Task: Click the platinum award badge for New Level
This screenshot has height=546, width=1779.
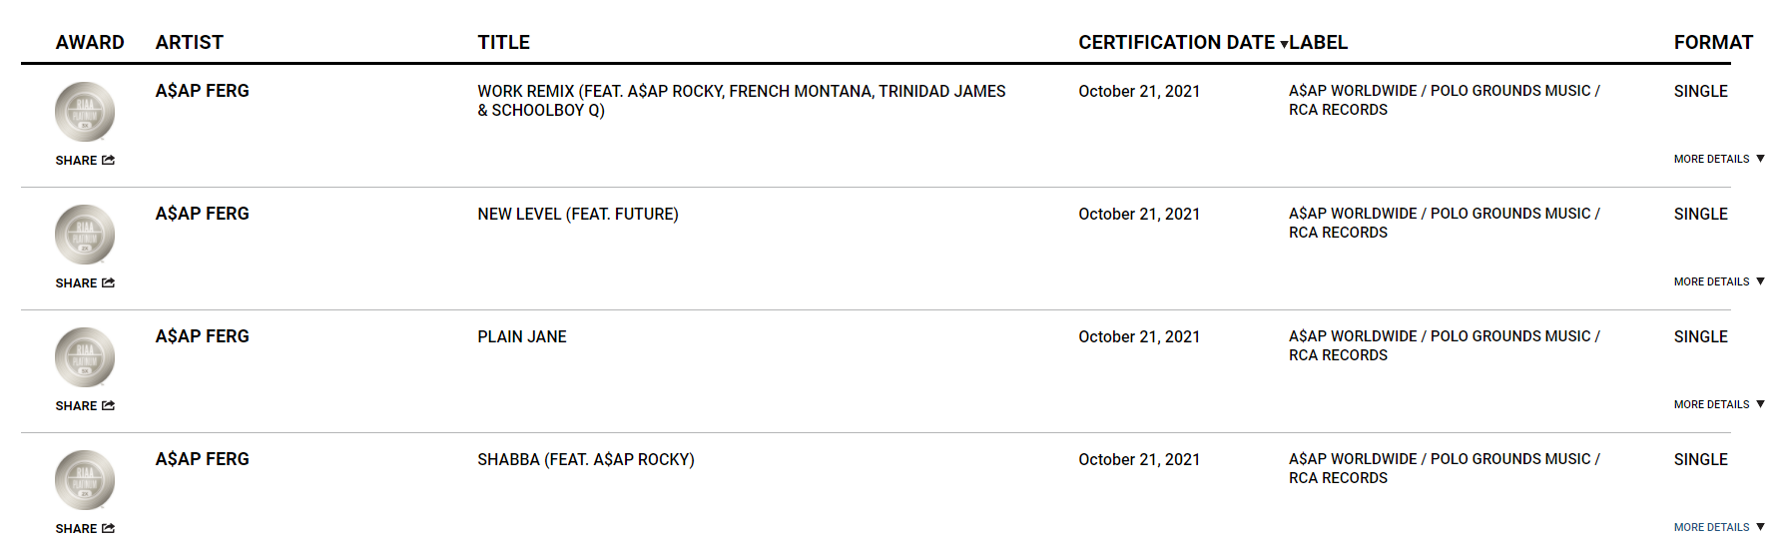Action: [85, 235]
